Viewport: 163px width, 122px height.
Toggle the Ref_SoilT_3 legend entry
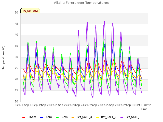(x=82, y=117)
